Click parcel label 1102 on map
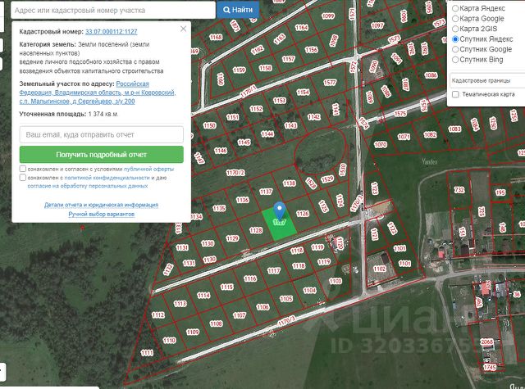The height and width of the screenshot is (389, 525). pyautogui.click(x=380, y=269)
